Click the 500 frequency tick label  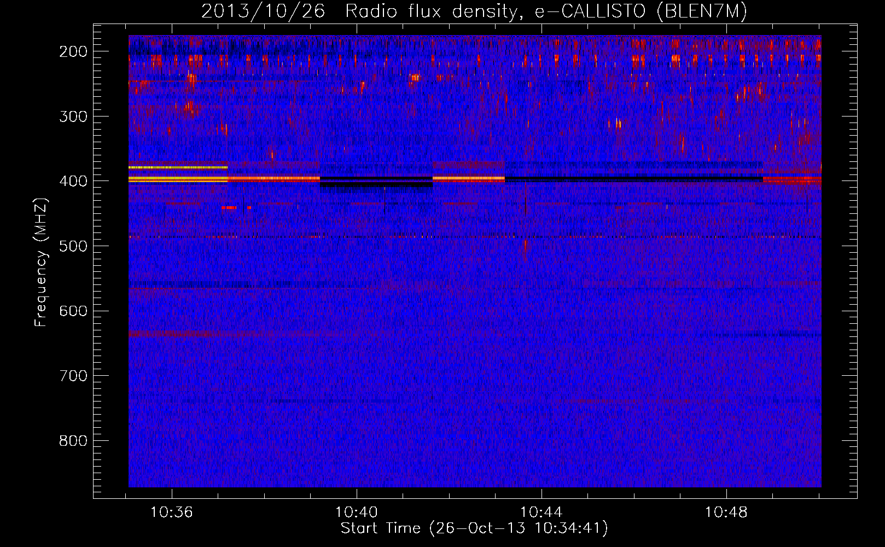[73, 246]
